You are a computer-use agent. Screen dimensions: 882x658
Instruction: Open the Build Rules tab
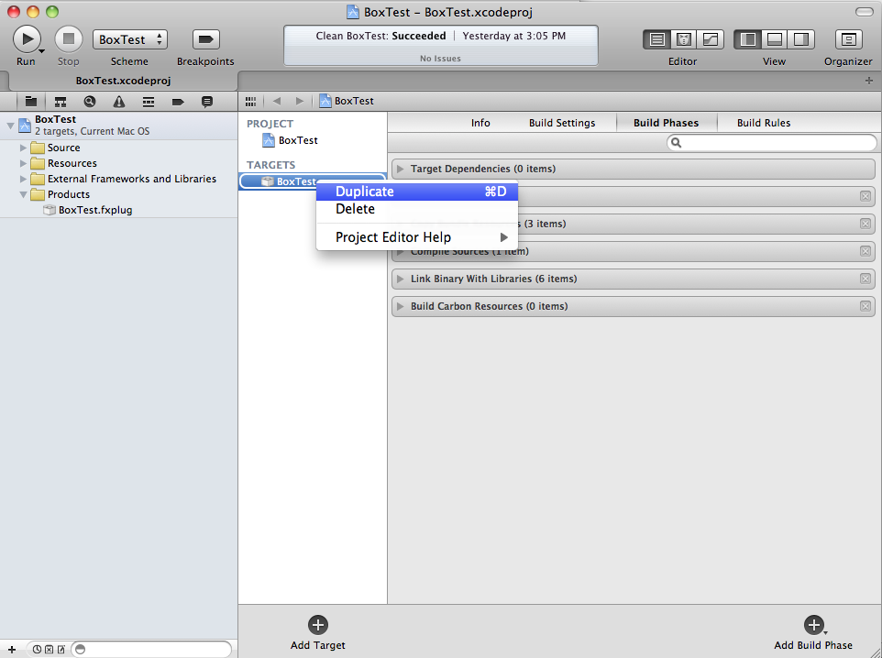click(x=764, y=123)
